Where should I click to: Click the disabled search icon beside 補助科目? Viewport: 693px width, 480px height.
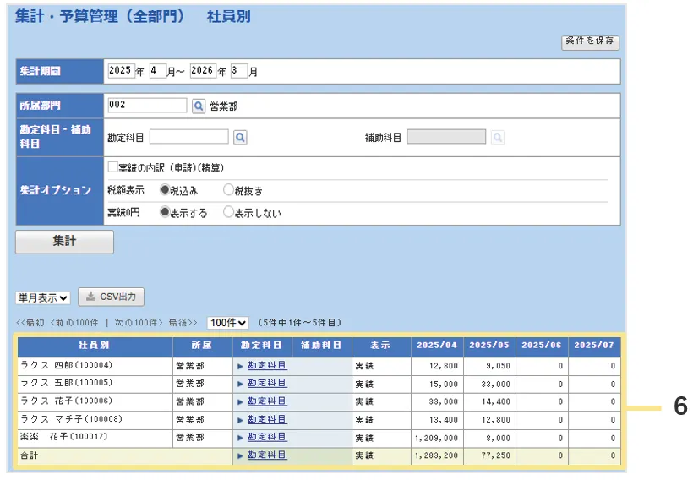[498, 137]
